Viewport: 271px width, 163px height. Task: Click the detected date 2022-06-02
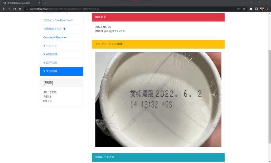point(103,27)
